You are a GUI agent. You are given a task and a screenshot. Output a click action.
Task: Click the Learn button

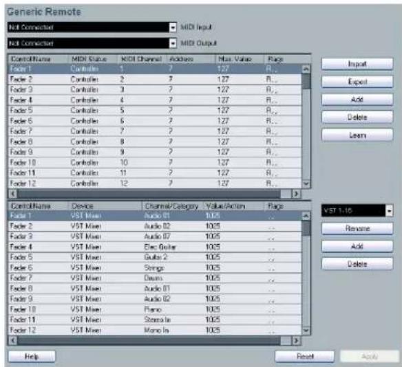pos(357,135)
